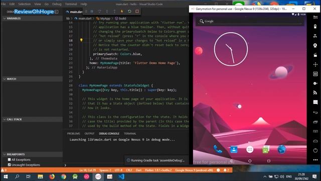Screen dimensions: 321x181
Task: Tap the Android home navigation circle
Action: [250, 161]
